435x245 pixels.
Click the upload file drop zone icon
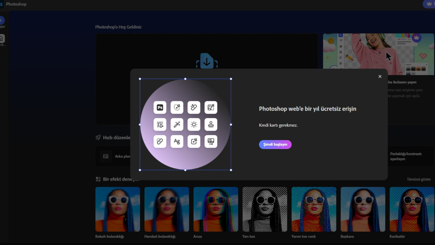(x=207, y=61)
